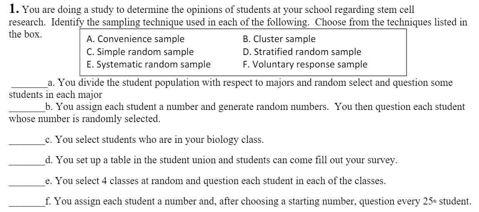Screen dimensions: 479x212
Task: Click the bold question number 1
Action: (13, 9)
